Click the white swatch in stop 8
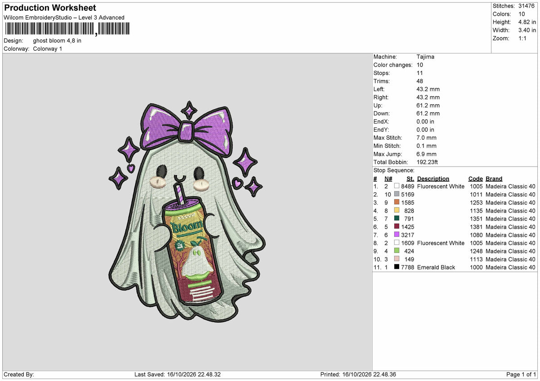This screenshot has height=381, width=540. click(x=396, y=243)
